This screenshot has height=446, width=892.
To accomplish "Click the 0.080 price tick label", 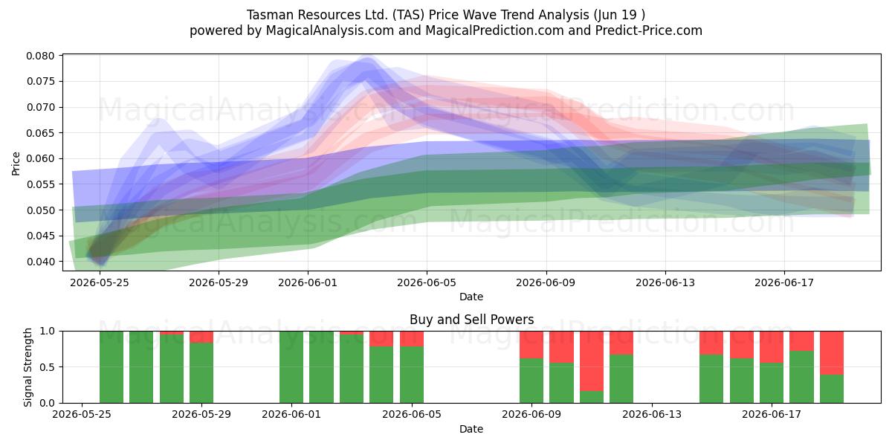I will (x=41, y=56).
